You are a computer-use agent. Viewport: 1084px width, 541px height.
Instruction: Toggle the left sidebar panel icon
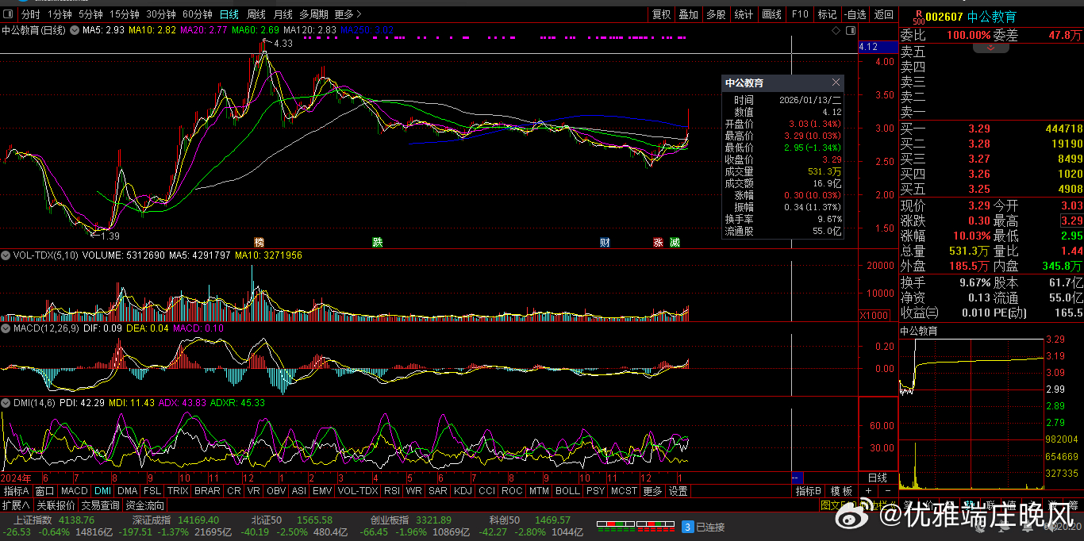pyautogui.click(x=9, y=14)
